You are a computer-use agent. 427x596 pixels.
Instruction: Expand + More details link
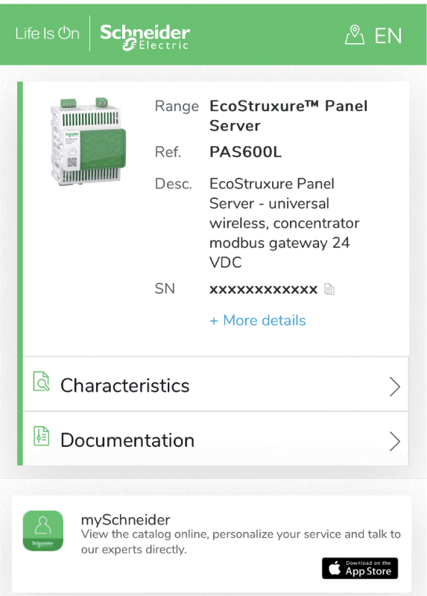(257, 320)
